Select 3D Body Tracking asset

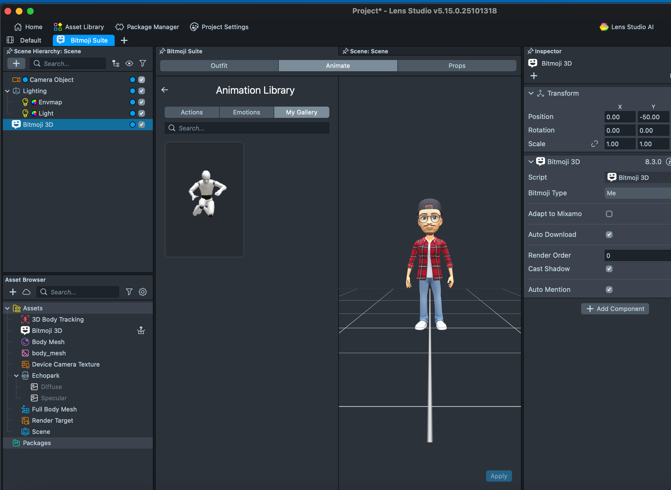point(58,319)
